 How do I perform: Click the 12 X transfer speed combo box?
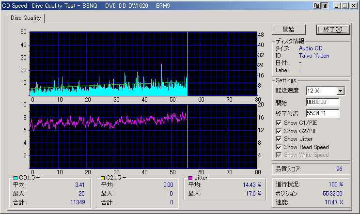tap(320, 91)
